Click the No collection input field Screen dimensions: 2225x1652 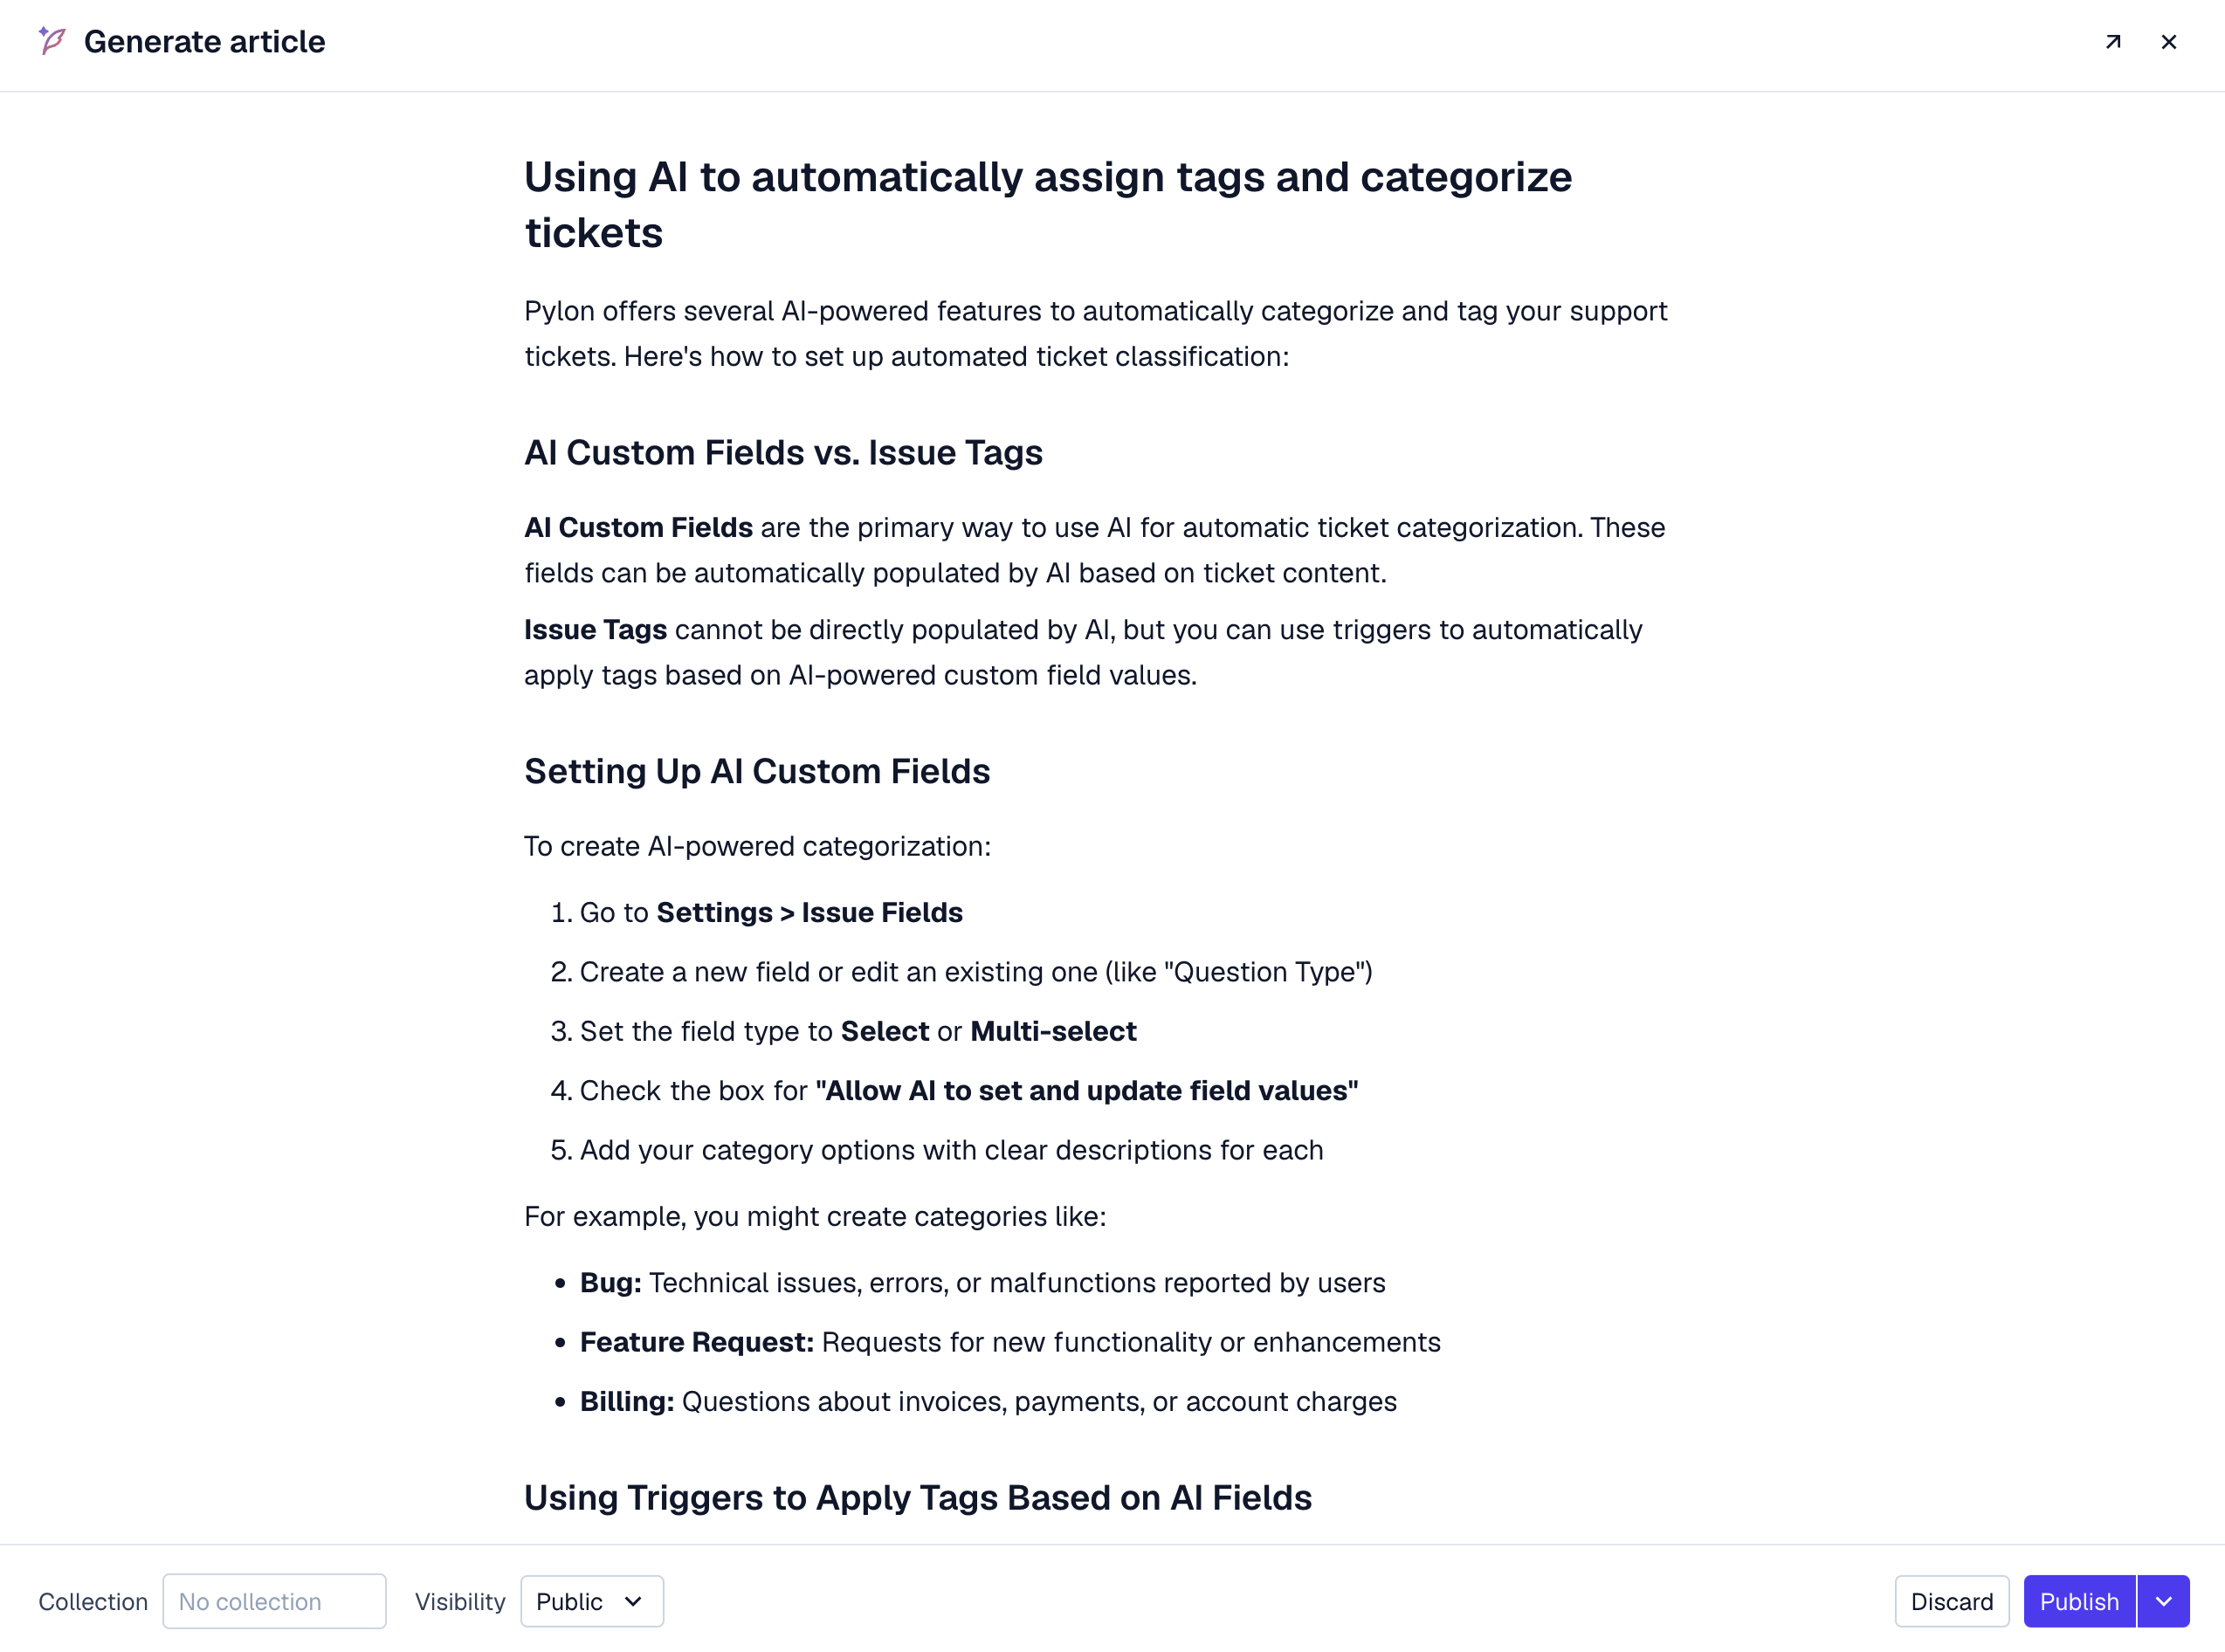(274, 1601)
